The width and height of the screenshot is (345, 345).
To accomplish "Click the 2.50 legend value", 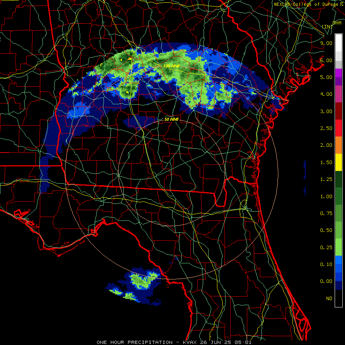I will 326,128.
